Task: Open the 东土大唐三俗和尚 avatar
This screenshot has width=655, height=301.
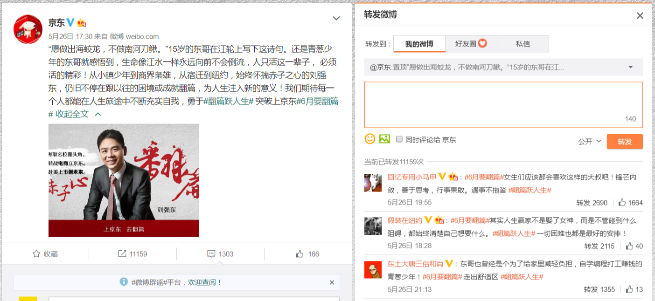Action: (x=373, y=269)
